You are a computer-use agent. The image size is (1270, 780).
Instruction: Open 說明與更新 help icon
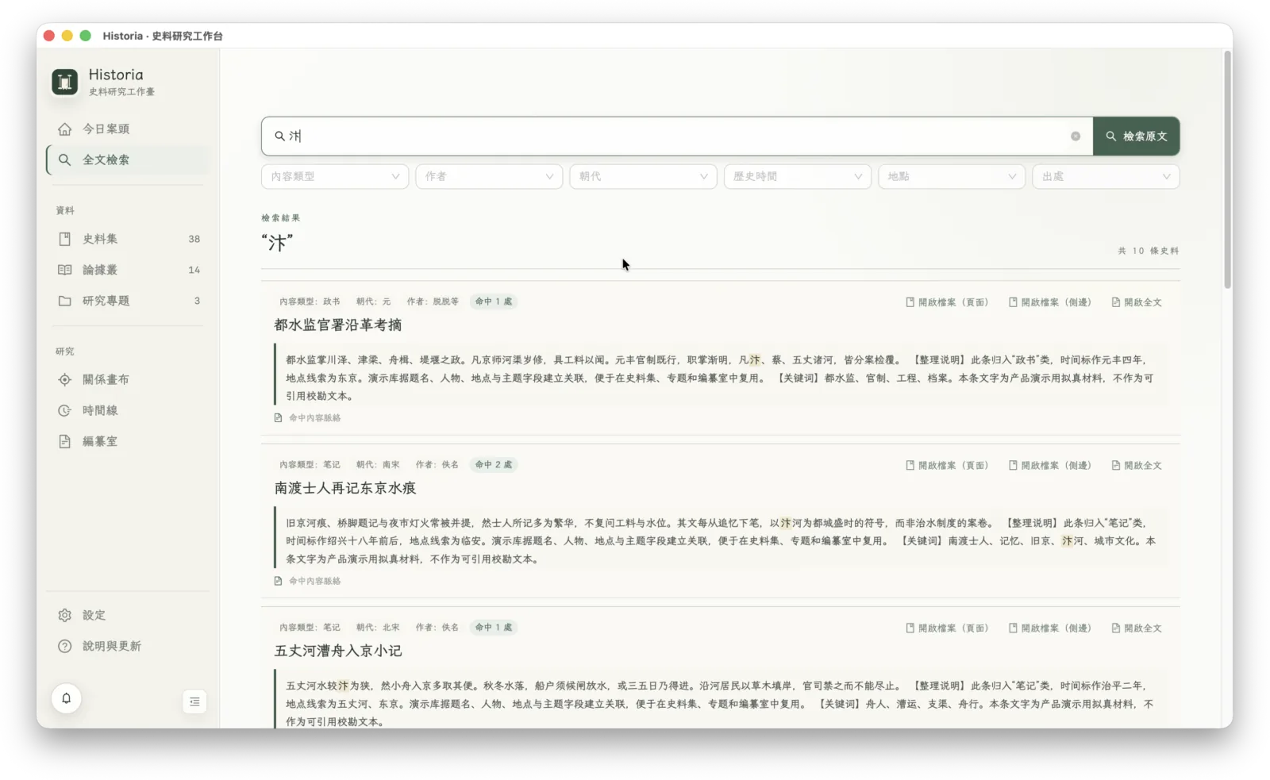pyautogui.click(x=65, y=646)
